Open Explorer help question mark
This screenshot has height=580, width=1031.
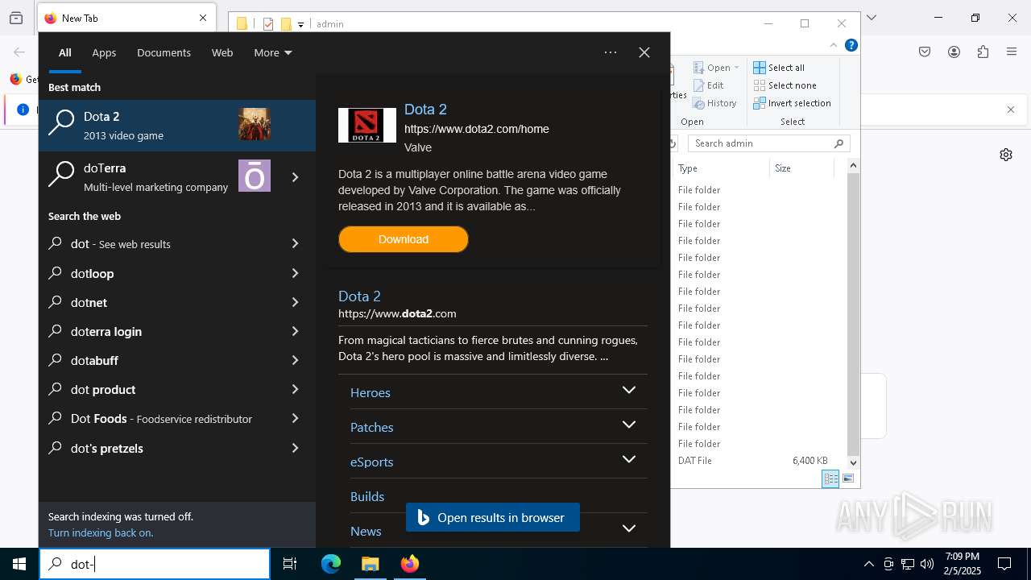coord(851,45)
